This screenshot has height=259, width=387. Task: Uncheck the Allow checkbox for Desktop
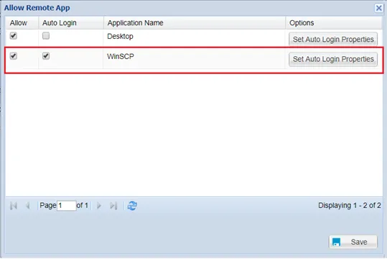click(x=14, y=36)
